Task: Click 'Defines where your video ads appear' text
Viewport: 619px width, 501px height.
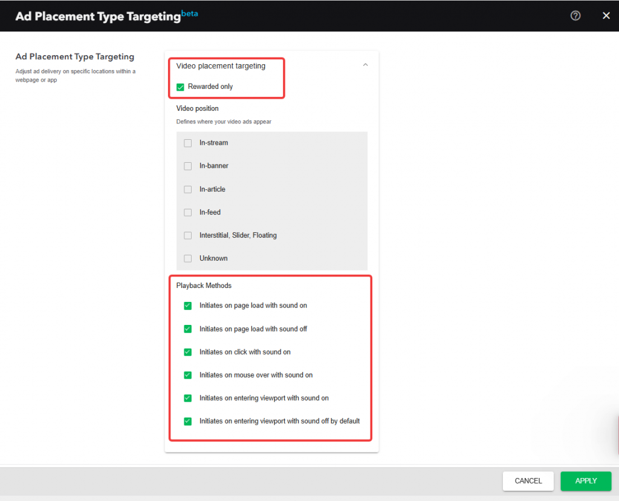Action: point(224,122)
